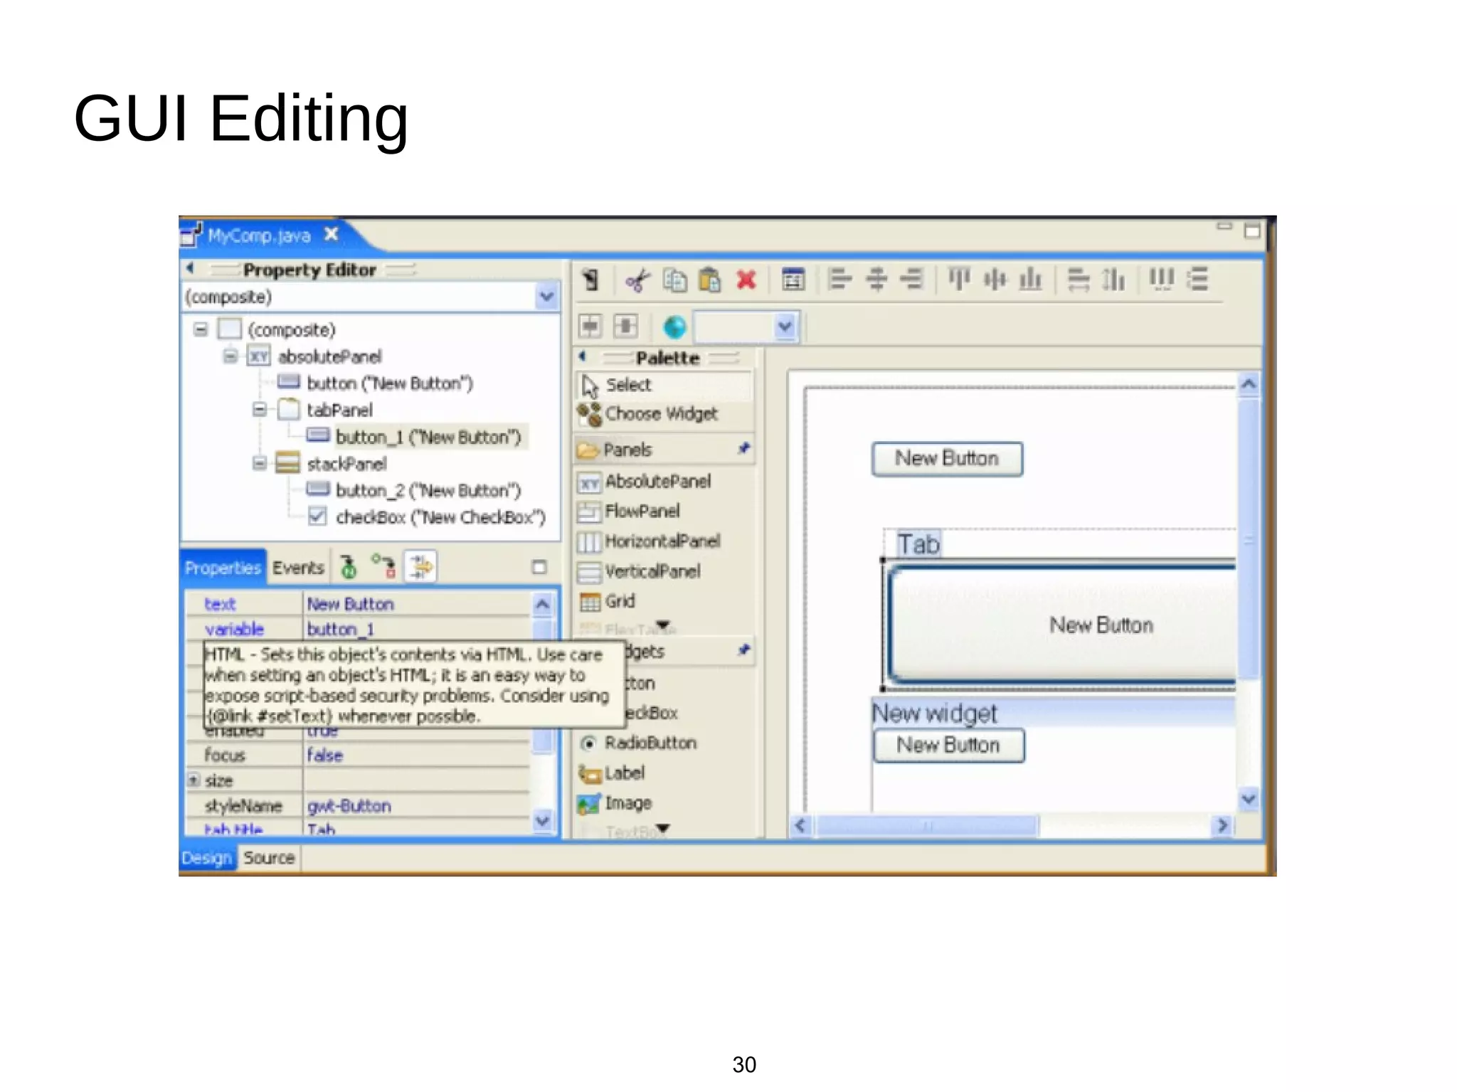Switch to the Events tab
The image size is (1457, 1092).
click(x=298, y=568)
